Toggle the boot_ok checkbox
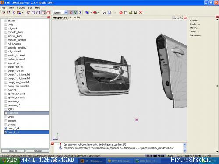The height and width of the screenshot is (164, 219). [x=6, y=90]
